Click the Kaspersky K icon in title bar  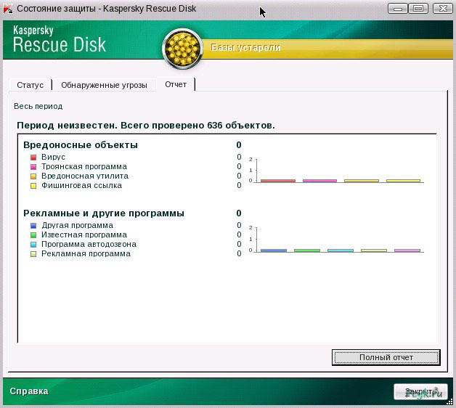pyautogui.click(x=8, y=9)
